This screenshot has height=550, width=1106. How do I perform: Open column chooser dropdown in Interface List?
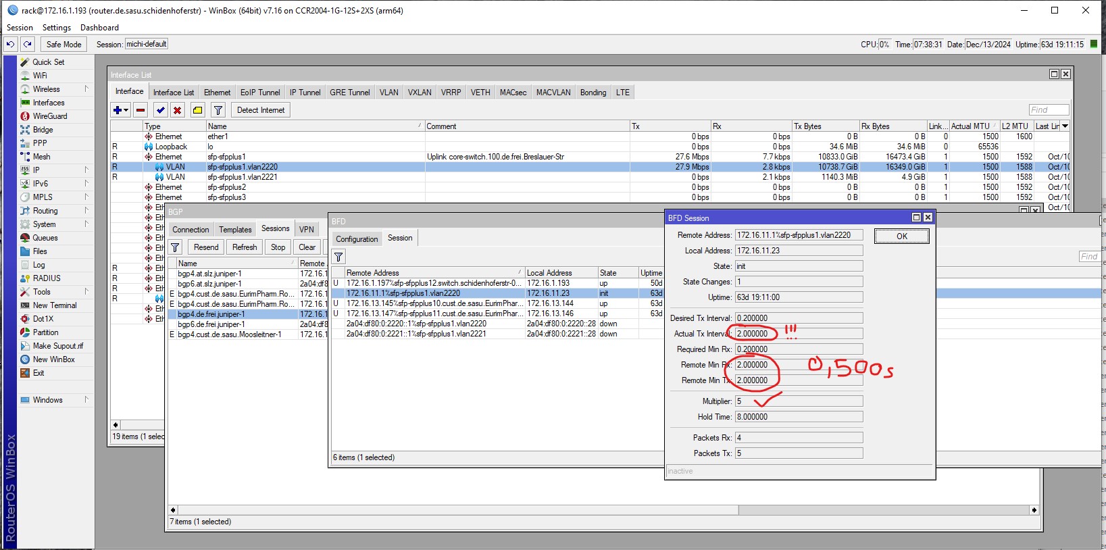1065,126
